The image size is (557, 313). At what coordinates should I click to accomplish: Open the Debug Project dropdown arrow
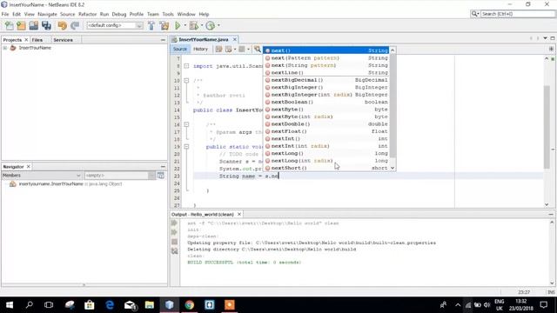pos(202,25)
